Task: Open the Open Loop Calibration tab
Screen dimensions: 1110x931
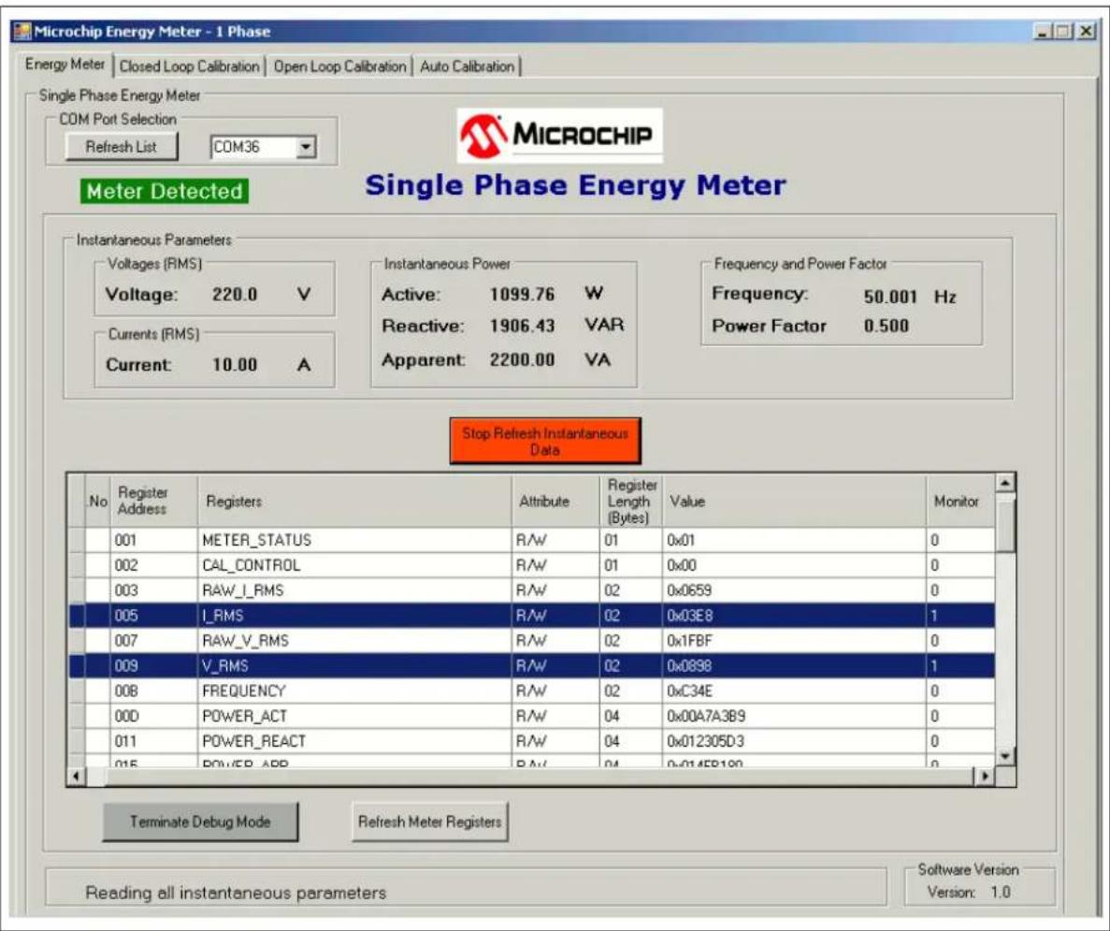Action: pos(340,66)
